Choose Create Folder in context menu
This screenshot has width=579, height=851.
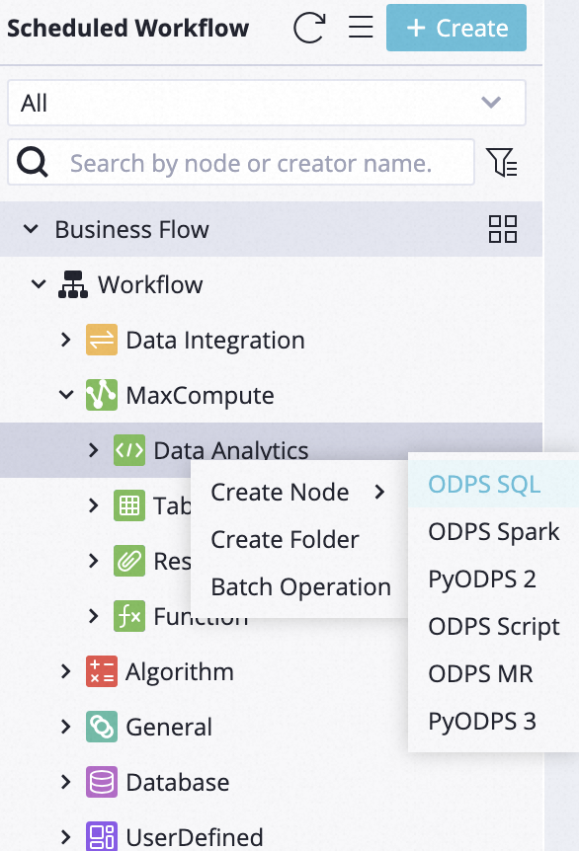click(x=286, y=539)
